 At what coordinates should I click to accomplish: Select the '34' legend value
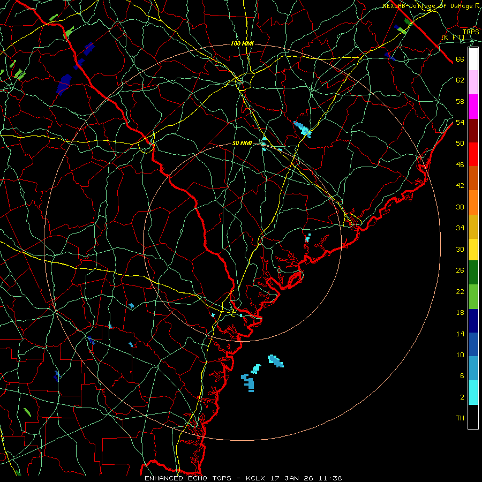click(x=460, y=228)
